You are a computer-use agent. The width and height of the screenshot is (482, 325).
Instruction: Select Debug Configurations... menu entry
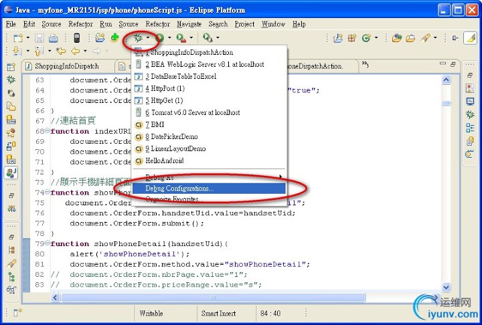coord(209,189)
